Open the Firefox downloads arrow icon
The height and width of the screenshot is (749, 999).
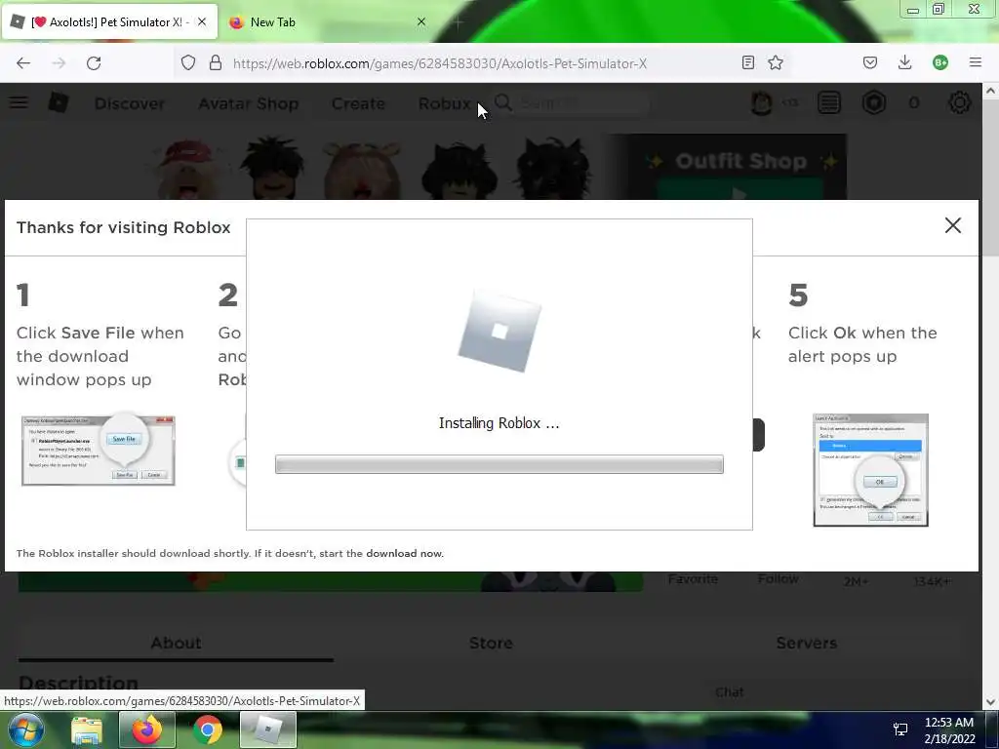[904, 62]
